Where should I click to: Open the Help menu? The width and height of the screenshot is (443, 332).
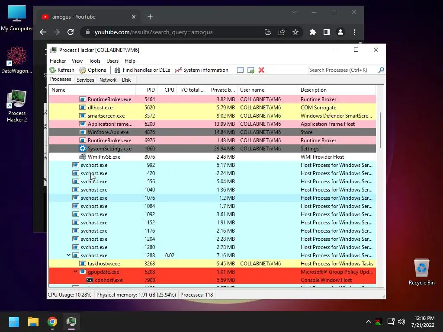[x=130, y=61]
